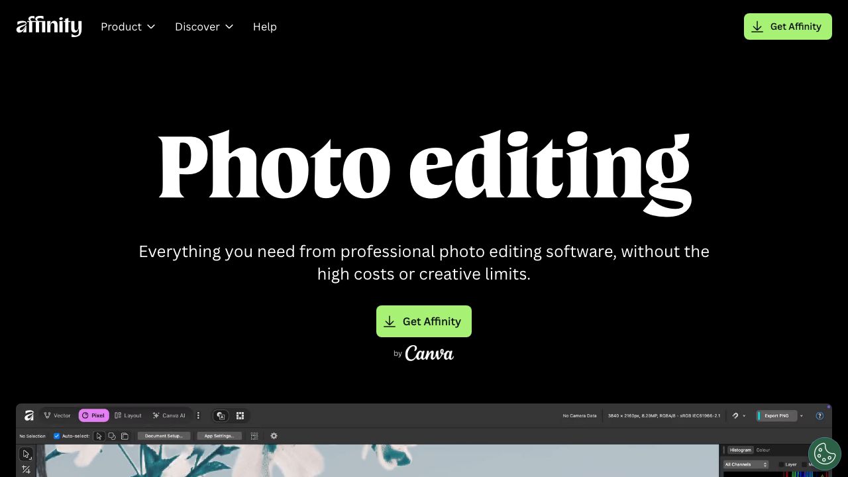The height and width of the screenshot is (477, 848).
Task: Select the Move tool in left toolbar
Action: coord(26,454)
